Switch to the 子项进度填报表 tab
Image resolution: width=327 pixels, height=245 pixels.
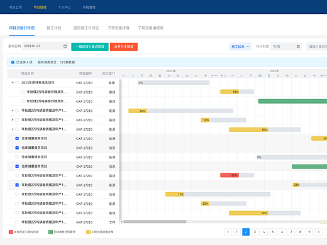(x=151, y=28)
